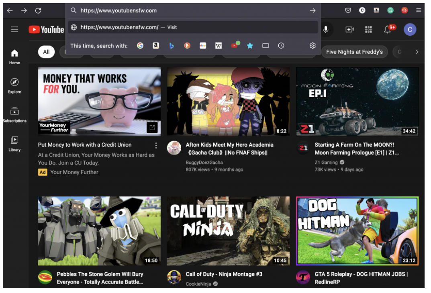Open the Grammarly extension icon
Screen dimensions: 431x293
pyautogui.click(x=390, y=11)
